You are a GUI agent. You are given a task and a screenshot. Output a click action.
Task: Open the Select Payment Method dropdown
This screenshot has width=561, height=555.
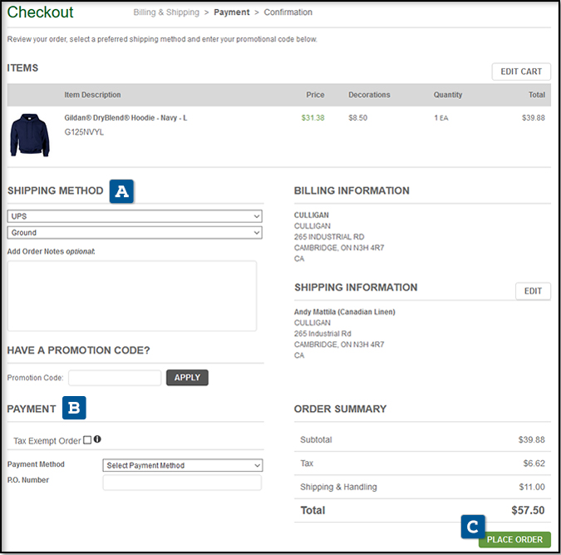[x=182, y=465]
